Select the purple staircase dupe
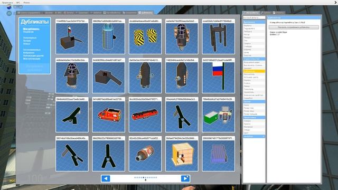This screenshot has width=338, height=190. coord(218,154)
